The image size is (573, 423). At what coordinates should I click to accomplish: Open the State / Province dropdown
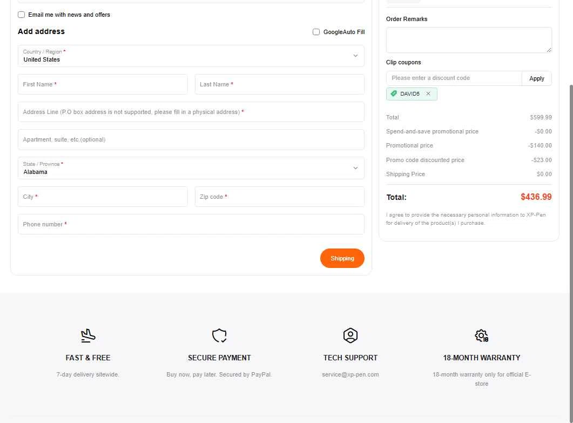(x=191, y=168)
